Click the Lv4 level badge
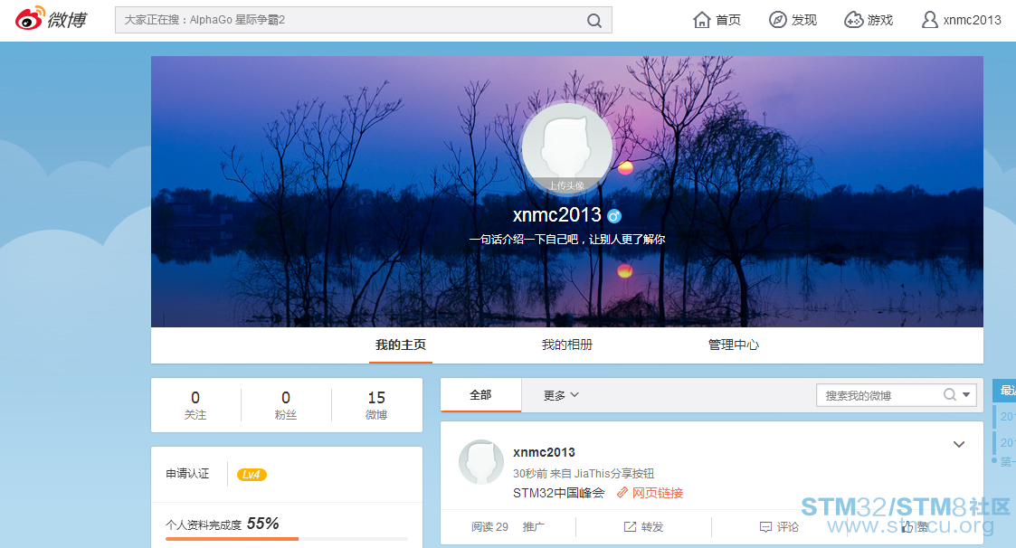Image resolution: width=1016 pixels, height=548 pixels. [252, 474]
